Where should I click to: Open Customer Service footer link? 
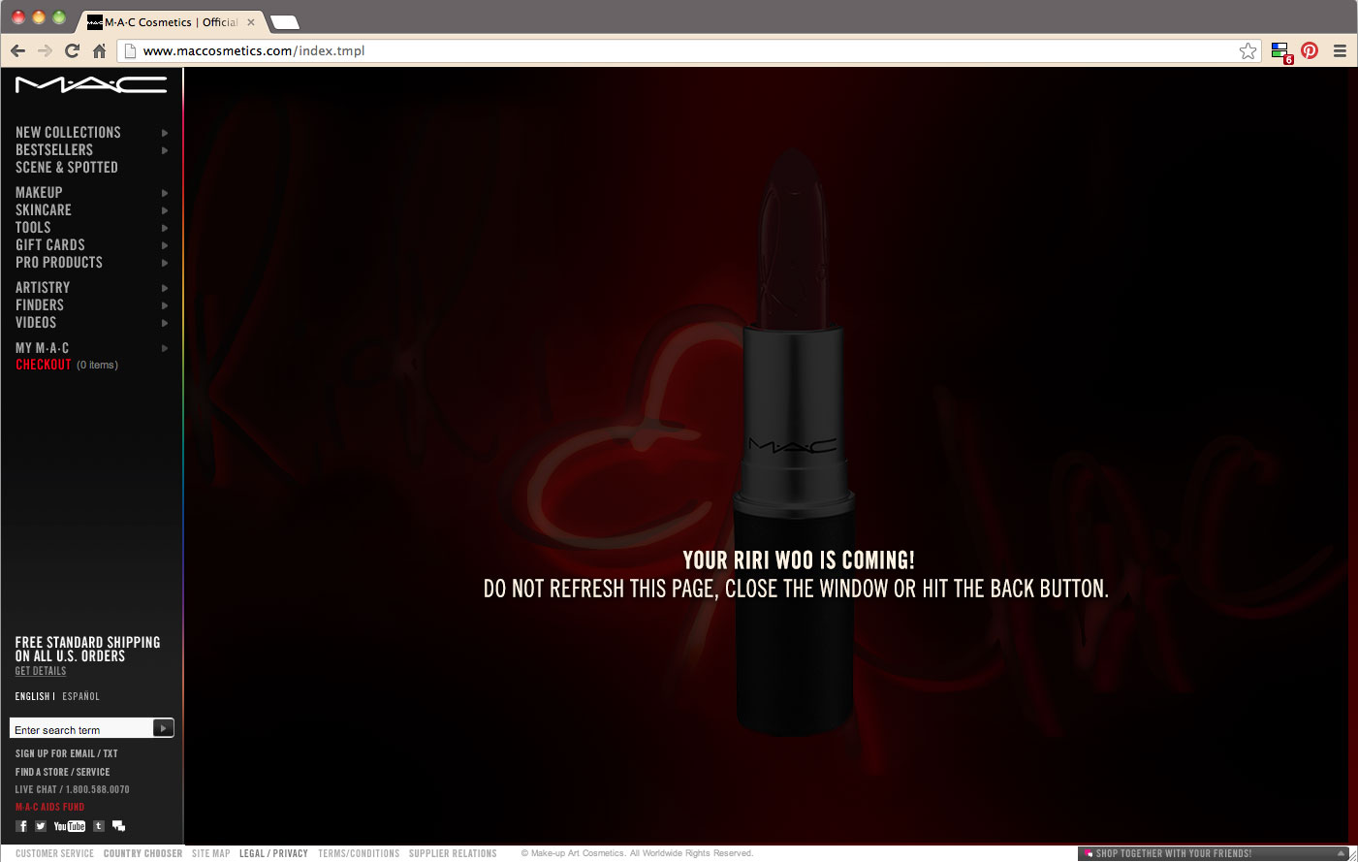(55, 853)
